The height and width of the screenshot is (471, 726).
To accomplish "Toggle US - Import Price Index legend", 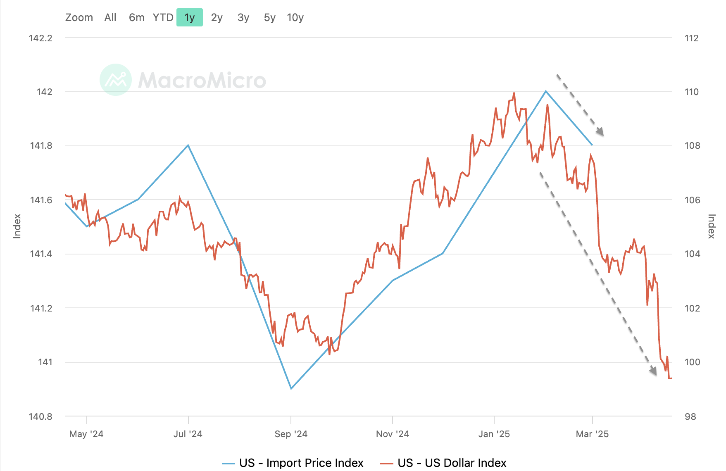I will coord(301,463).
